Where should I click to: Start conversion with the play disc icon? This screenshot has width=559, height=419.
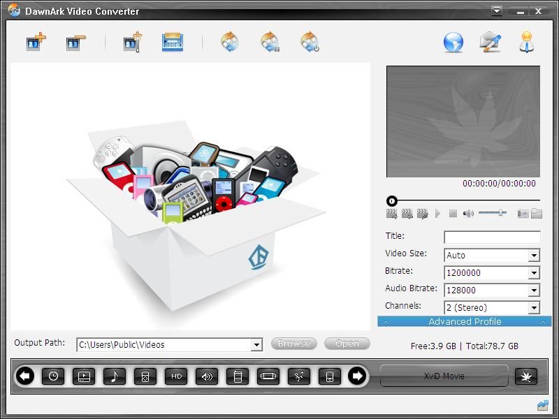230,42
